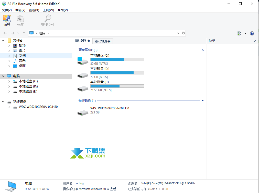Open the 文件(Z) menu
The image size is (259, 193).
click(x=7, y=10)
